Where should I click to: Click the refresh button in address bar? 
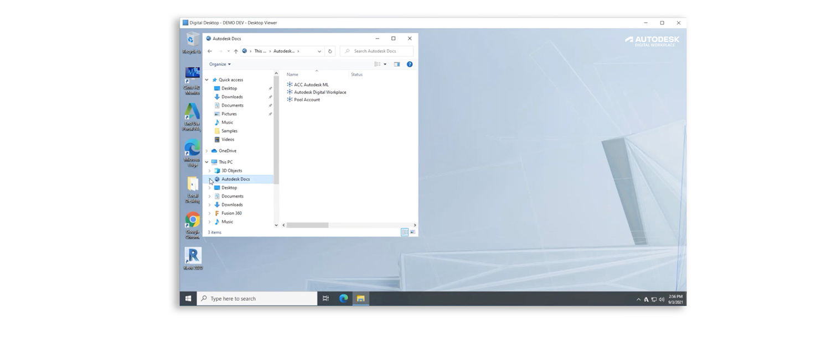(x=329, y=51)
